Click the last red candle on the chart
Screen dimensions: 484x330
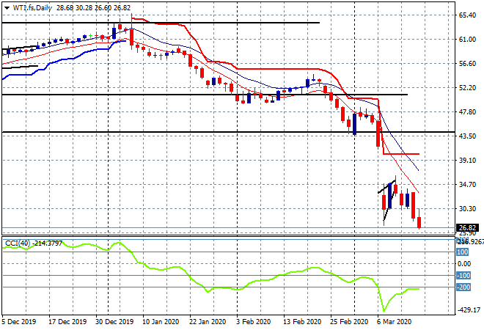point(419,223)
